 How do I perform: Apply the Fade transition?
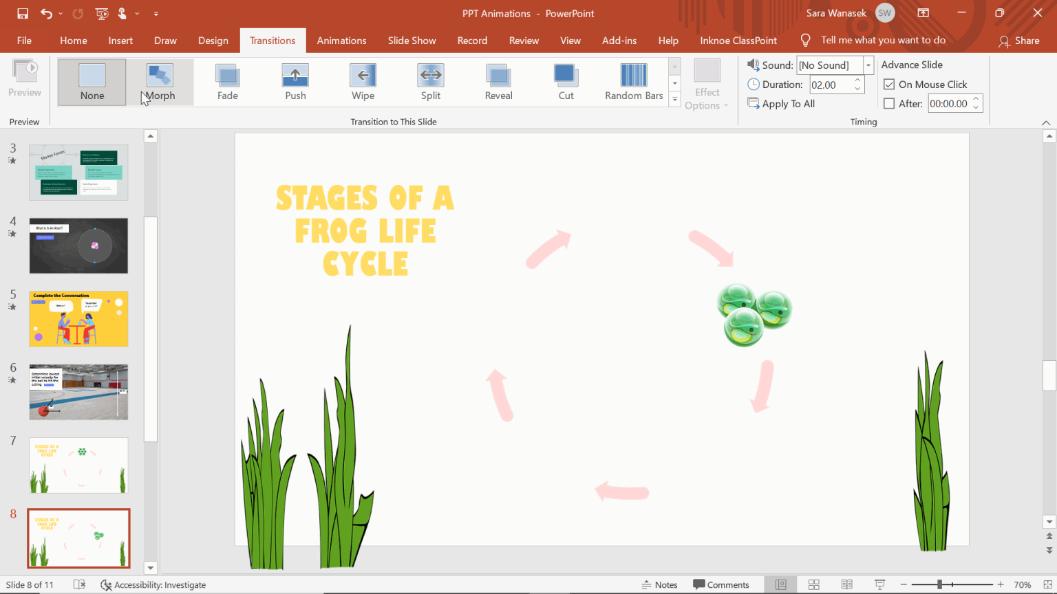(227, 82)
